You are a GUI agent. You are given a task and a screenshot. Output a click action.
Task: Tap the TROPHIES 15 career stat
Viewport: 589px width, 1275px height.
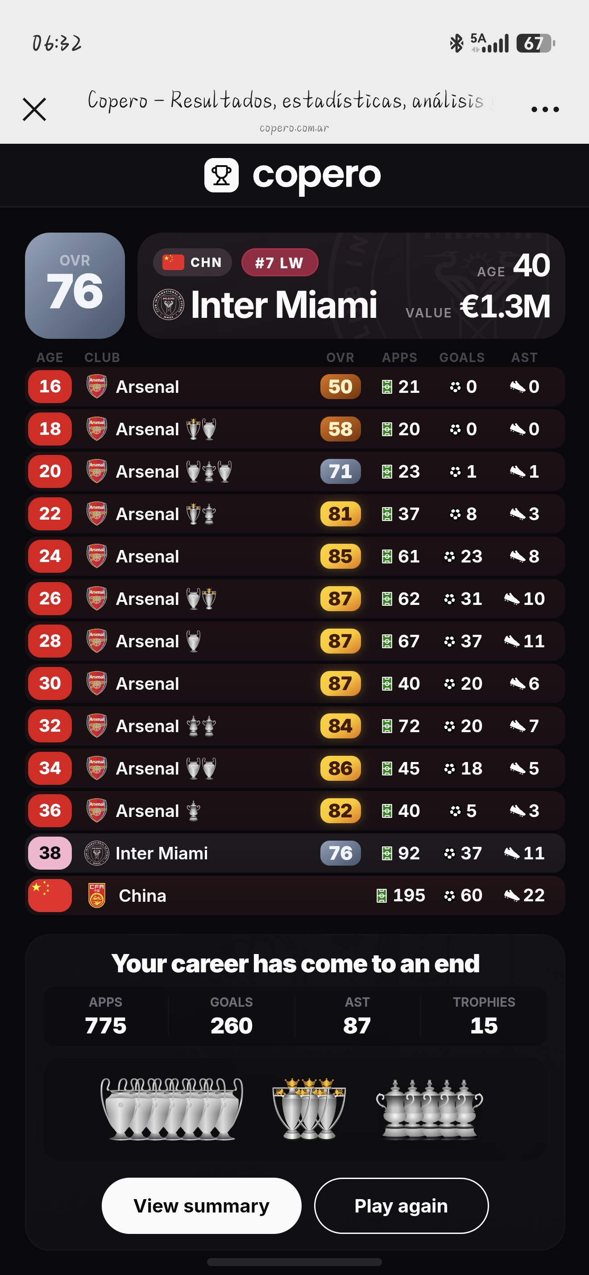pos(484,1016)
